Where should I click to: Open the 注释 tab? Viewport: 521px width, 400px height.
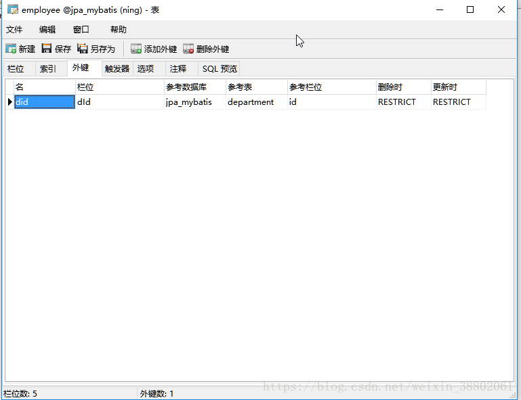click(x=182, y=69)
